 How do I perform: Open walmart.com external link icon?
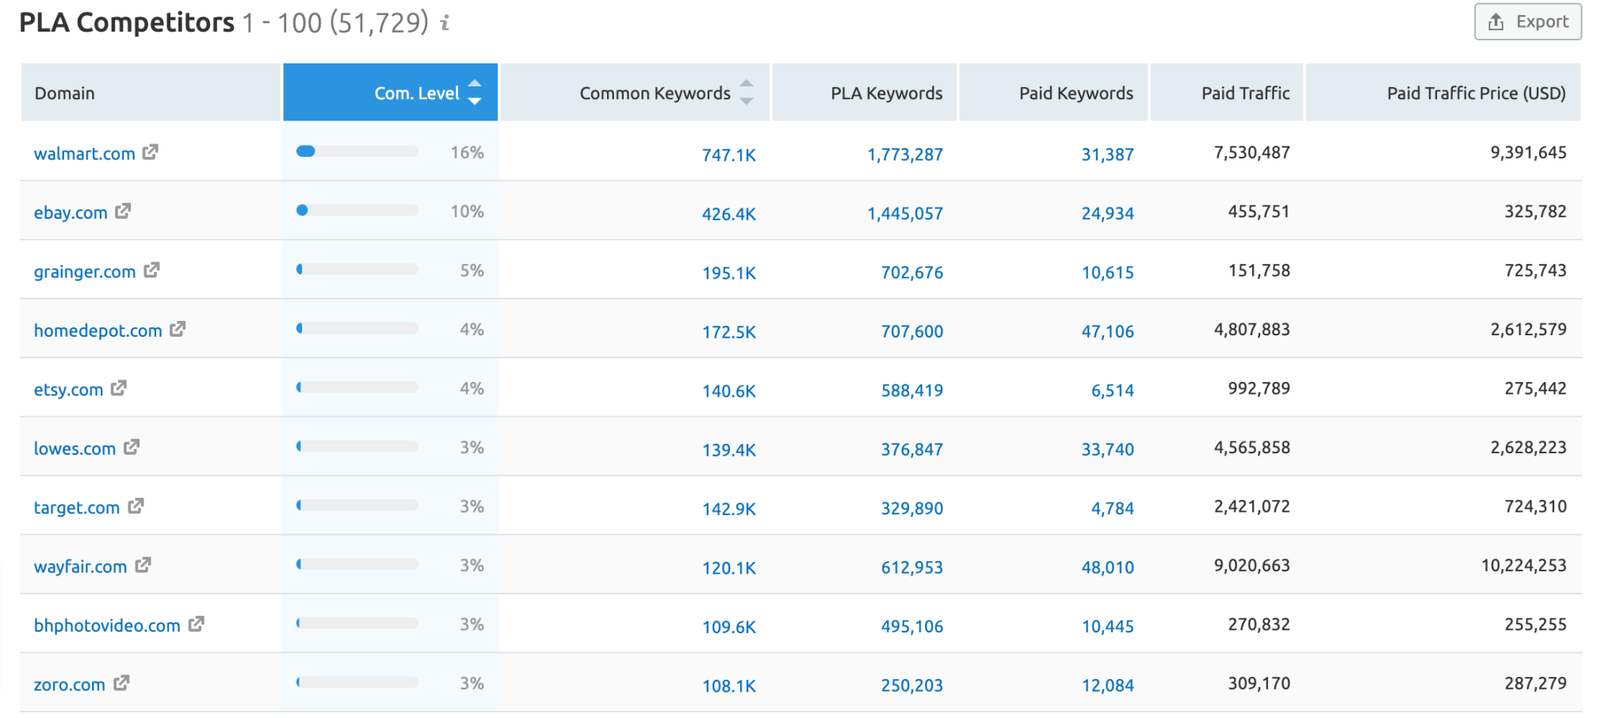click(x=151, y=151)
